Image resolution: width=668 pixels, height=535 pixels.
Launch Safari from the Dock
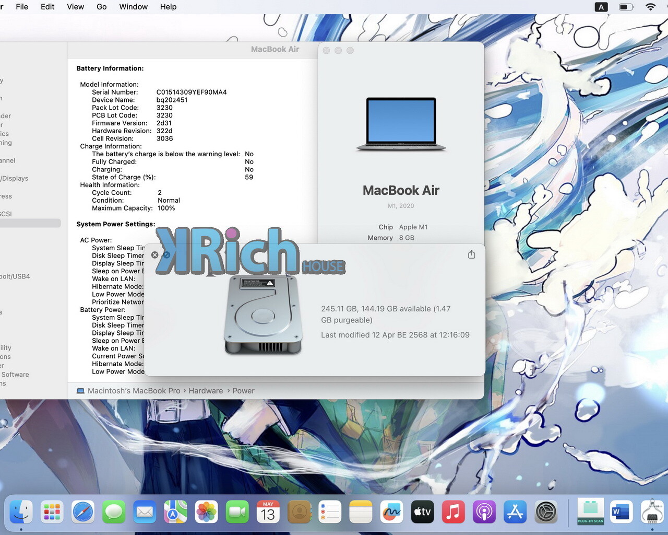[x=82, y=512]
